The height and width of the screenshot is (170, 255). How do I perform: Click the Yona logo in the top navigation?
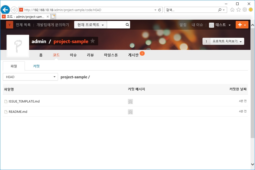pyautogui.click(x=9, y=24)
